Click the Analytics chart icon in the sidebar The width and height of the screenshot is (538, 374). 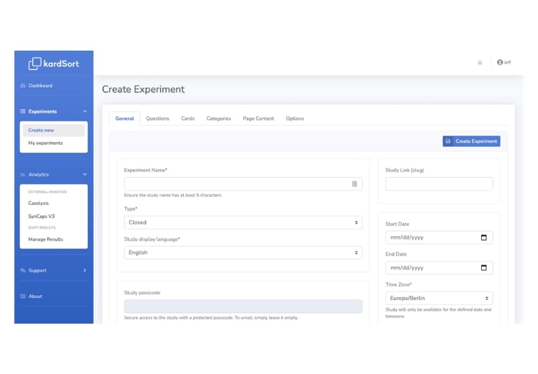tap(22, 174)
